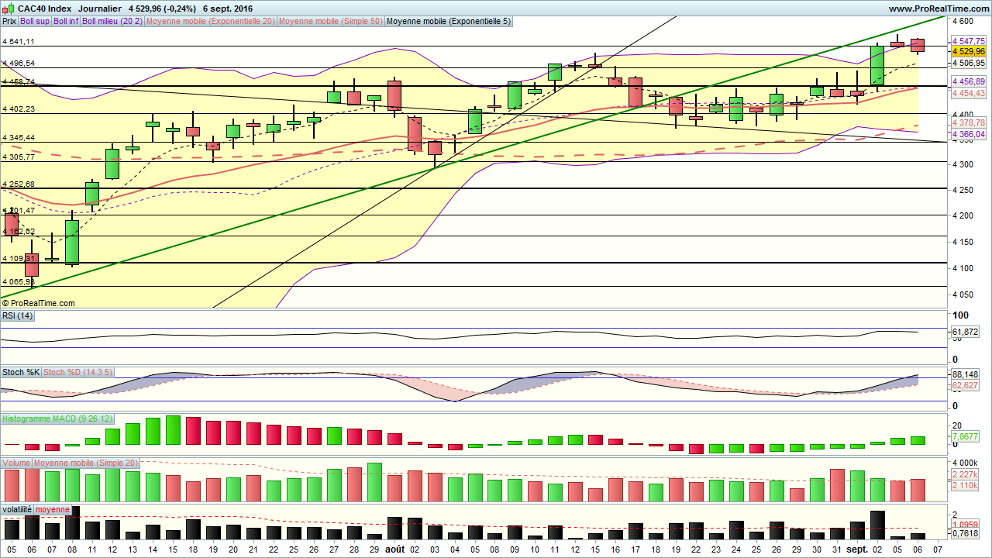
Task: Select Moyenne mobile (Exponentielle 20) label
Action: coord(209,22)
